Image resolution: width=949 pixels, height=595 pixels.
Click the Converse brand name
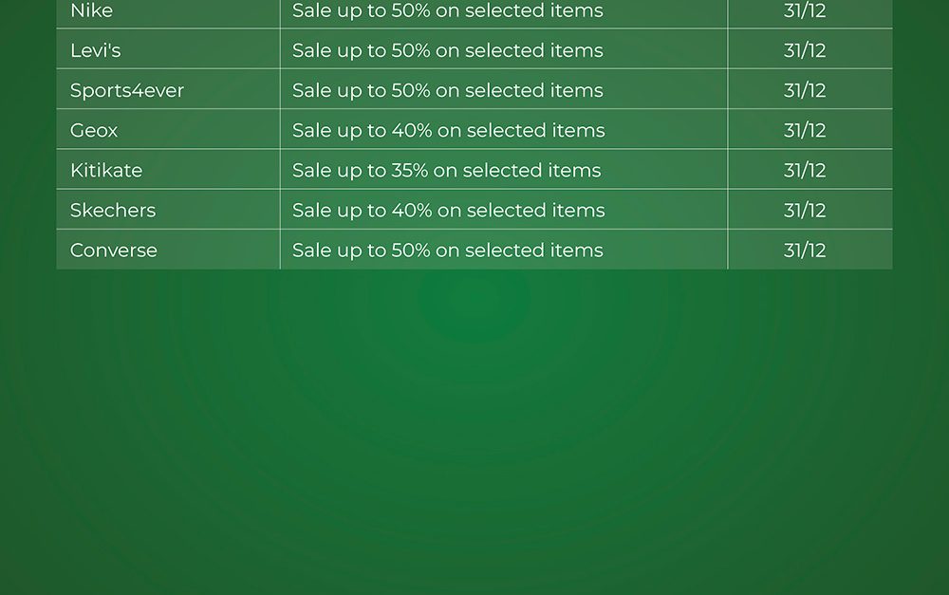tap(113, 250)
